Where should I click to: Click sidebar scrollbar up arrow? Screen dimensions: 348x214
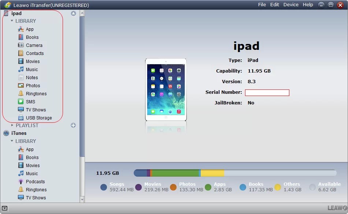tap(82, 14)
